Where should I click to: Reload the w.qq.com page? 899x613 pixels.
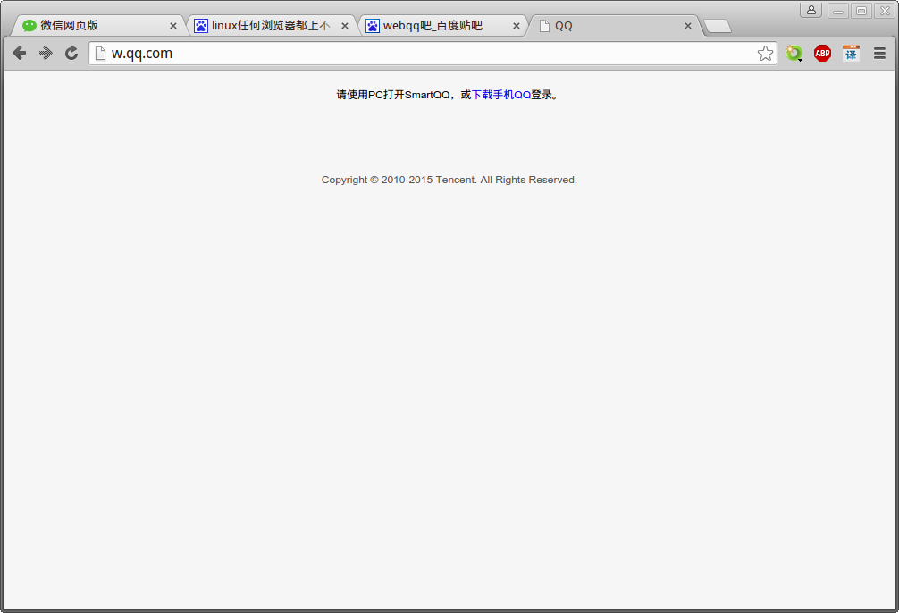71,54
